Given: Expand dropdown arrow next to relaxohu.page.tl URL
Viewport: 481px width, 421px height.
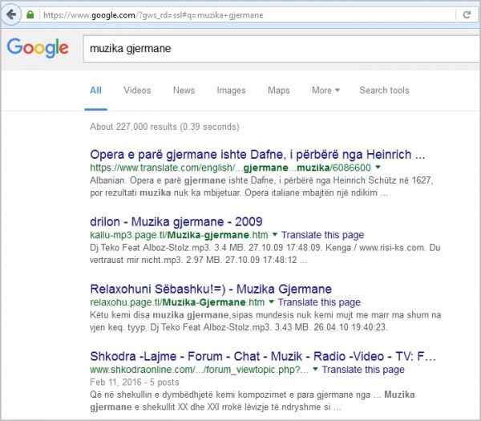Looking at the screenshot, I should pyautogui.click(x=271, y=302).
